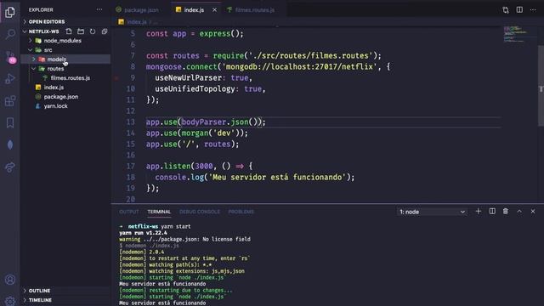This screenshot has height=306, width=544.
Task: Open the MongoDB leaf icon view
Action: click(x=10, y=144)
